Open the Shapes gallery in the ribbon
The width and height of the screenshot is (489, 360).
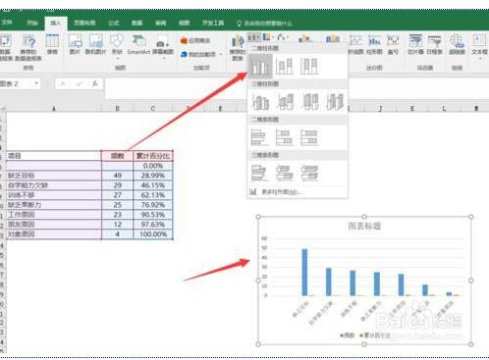(x=117, y=45)
